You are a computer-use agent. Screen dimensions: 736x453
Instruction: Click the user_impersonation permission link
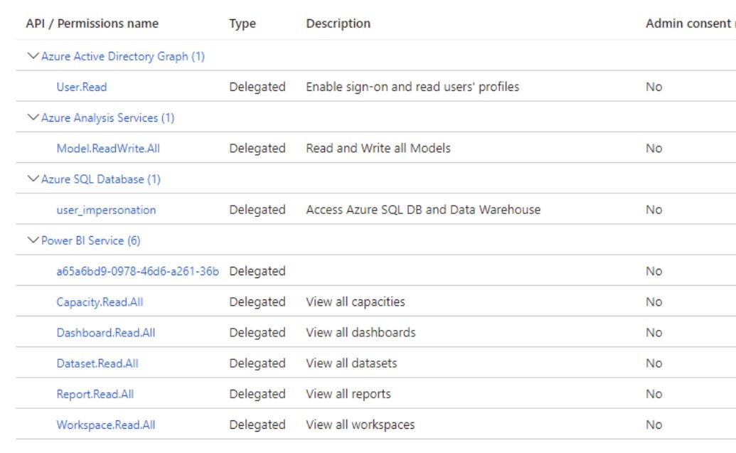coord(106,210)
